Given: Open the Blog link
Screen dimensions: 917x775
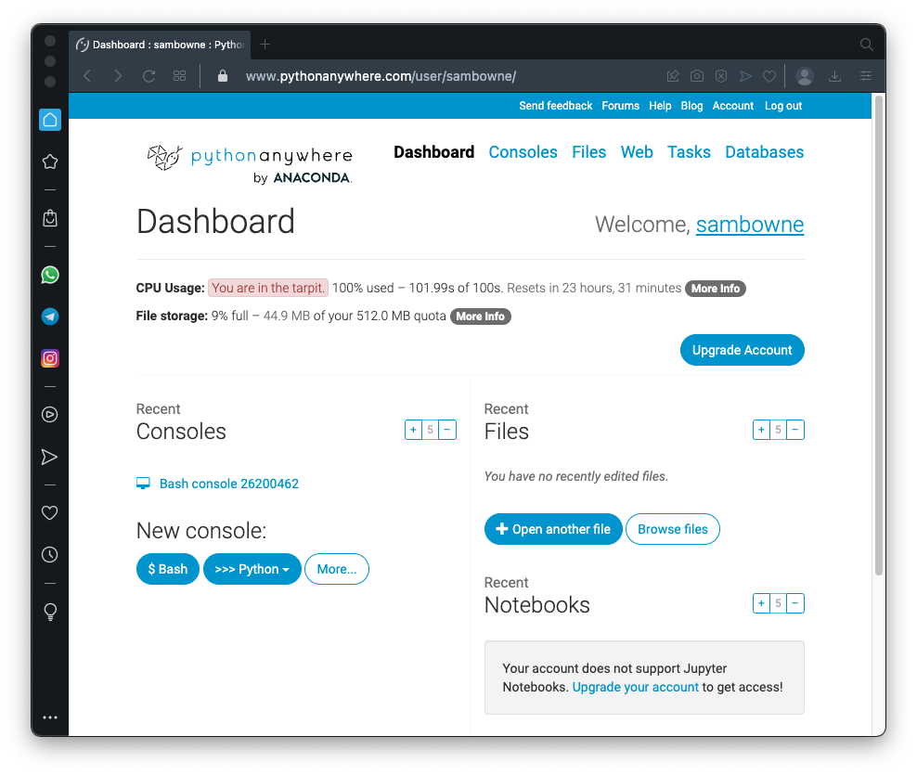Looking at the screenshot, I should [x=691, y=106].
